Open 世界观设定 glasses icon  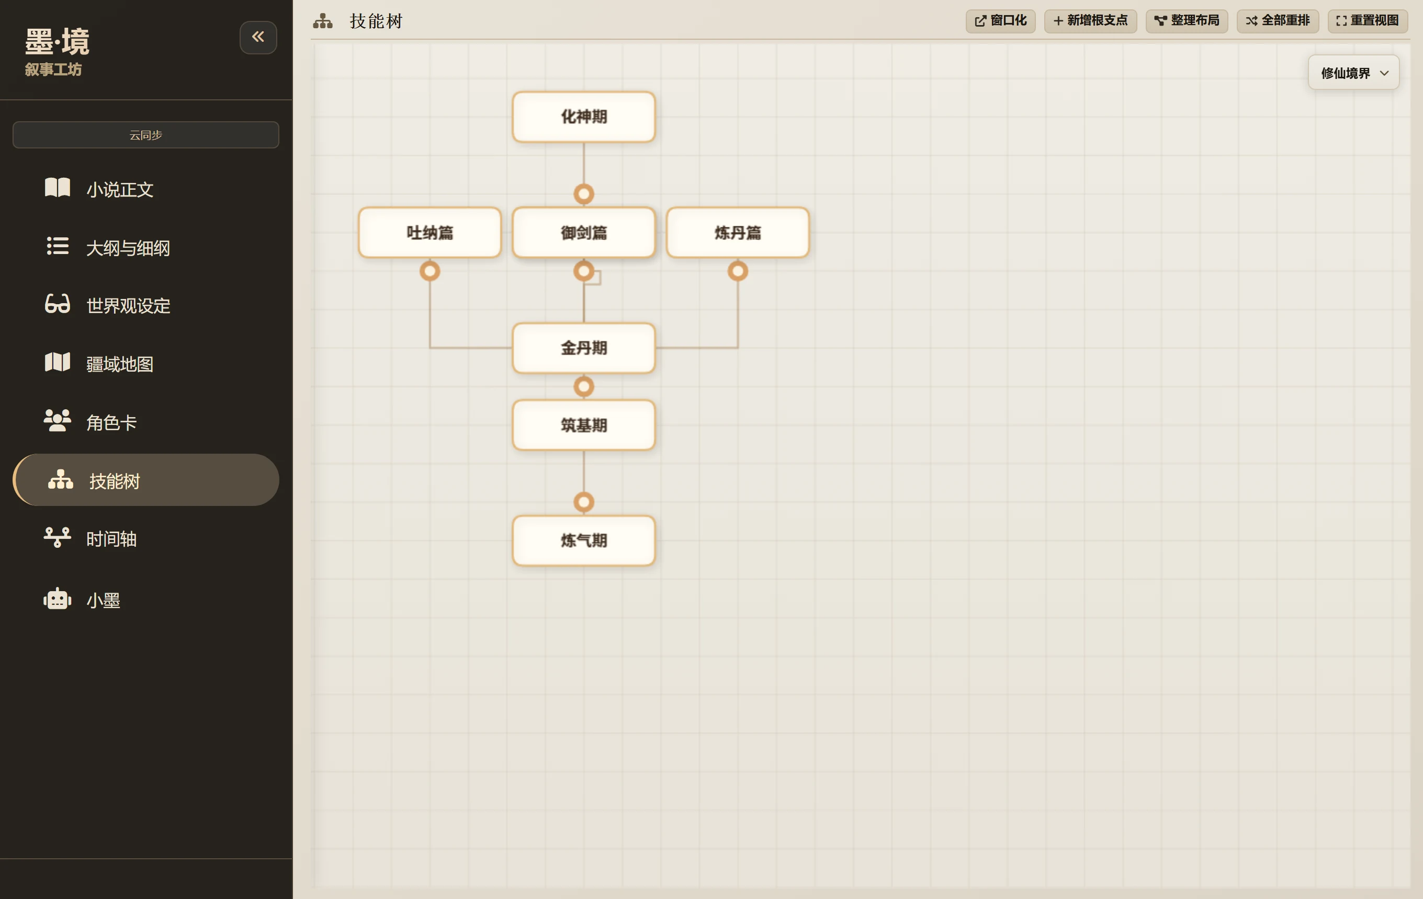tap(58, 304)
